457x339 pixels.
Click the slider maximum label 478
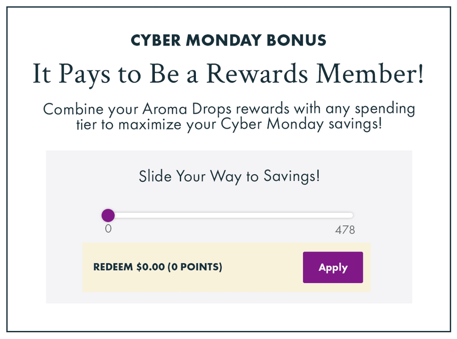345,230
